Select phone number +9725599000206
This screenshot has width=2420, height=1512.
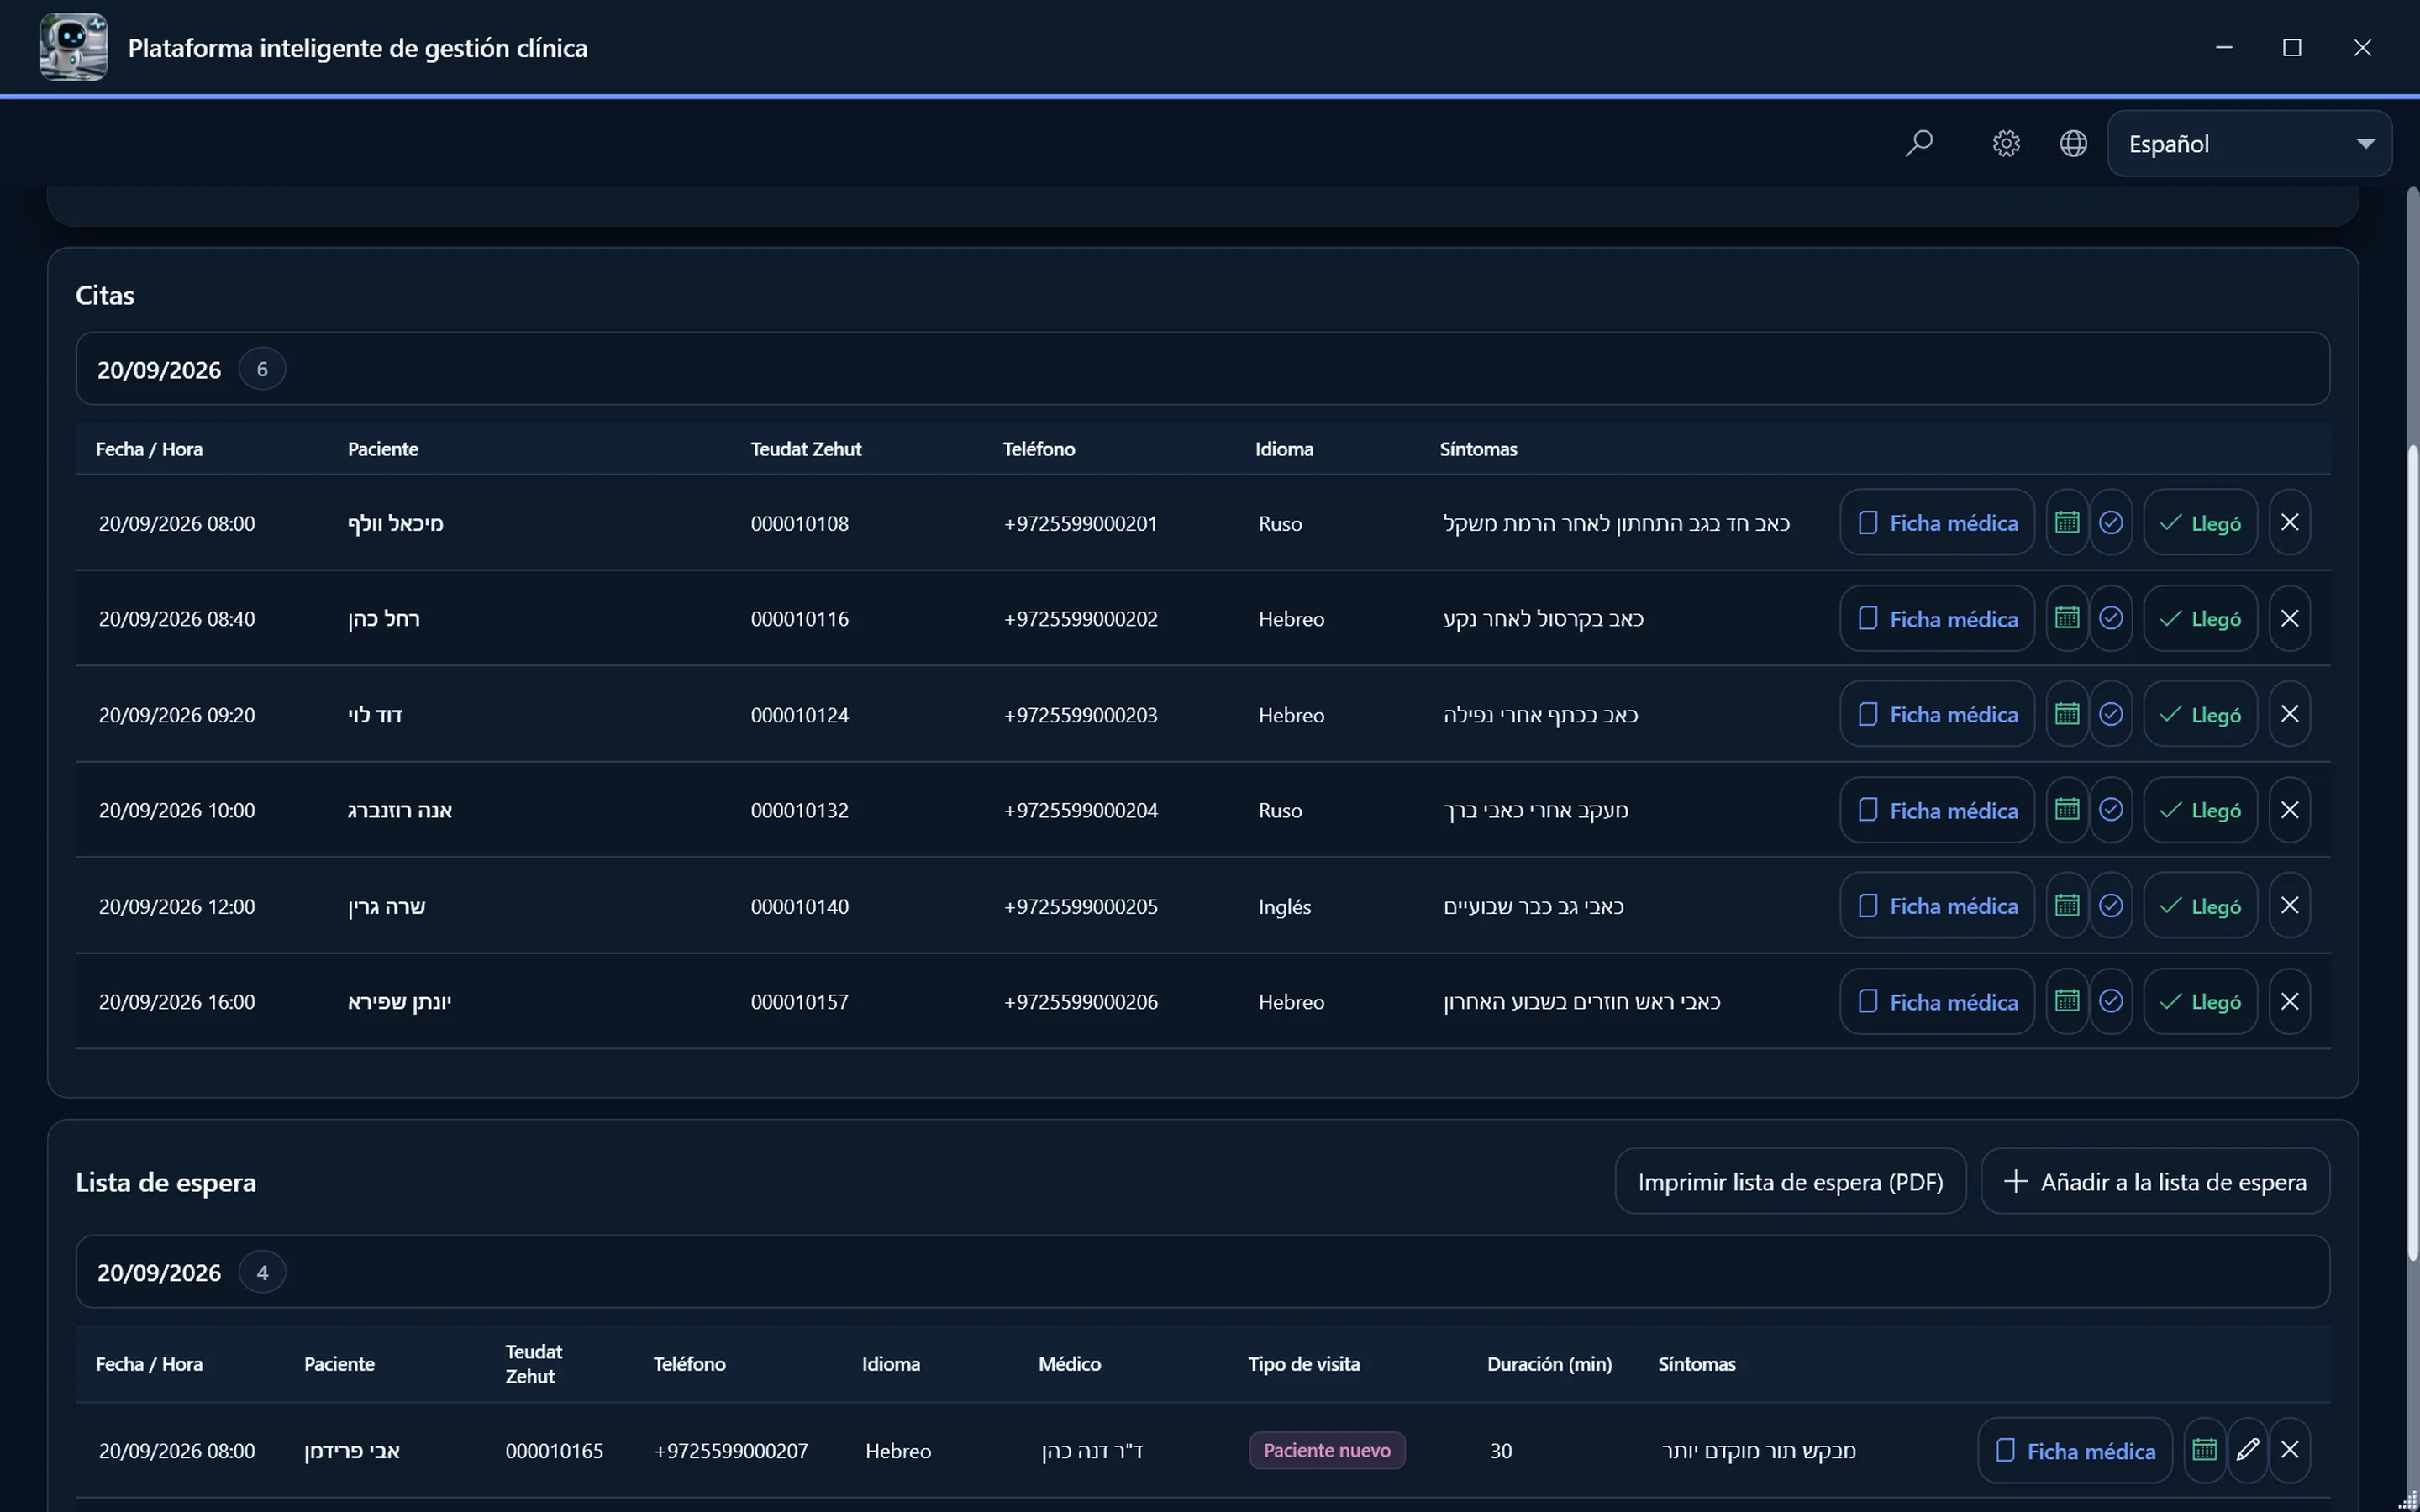coord(1081,1002)
